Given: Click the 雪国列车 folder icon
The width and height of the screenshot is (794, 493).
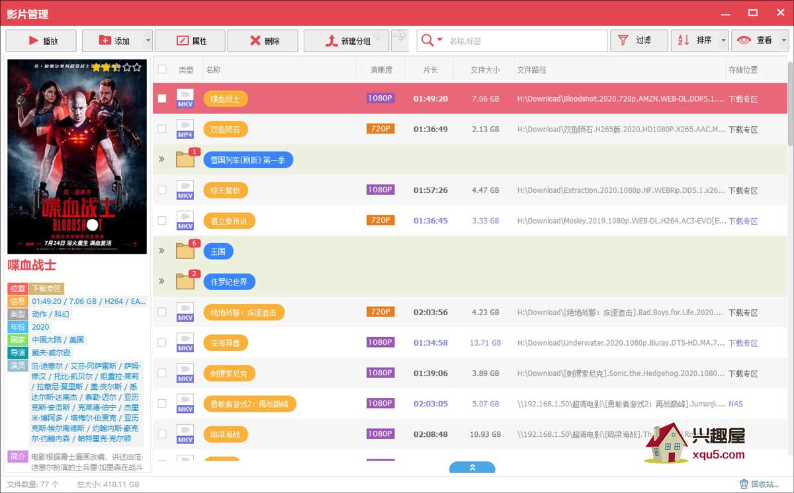Looking at the screenshot, I should 185,159.
